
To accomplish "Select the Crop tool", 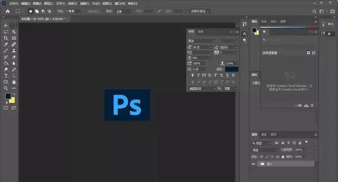I will 6,38.
